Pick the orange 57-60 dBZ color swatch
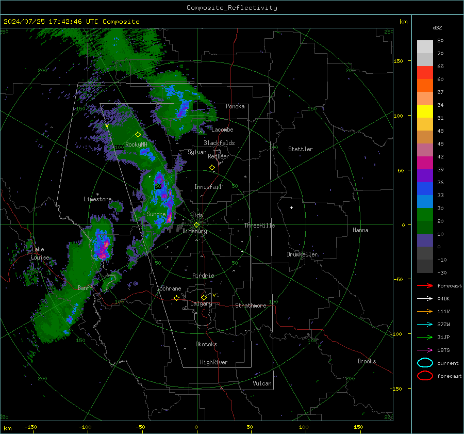The image size is (464, 434). (x=425, y=86)
